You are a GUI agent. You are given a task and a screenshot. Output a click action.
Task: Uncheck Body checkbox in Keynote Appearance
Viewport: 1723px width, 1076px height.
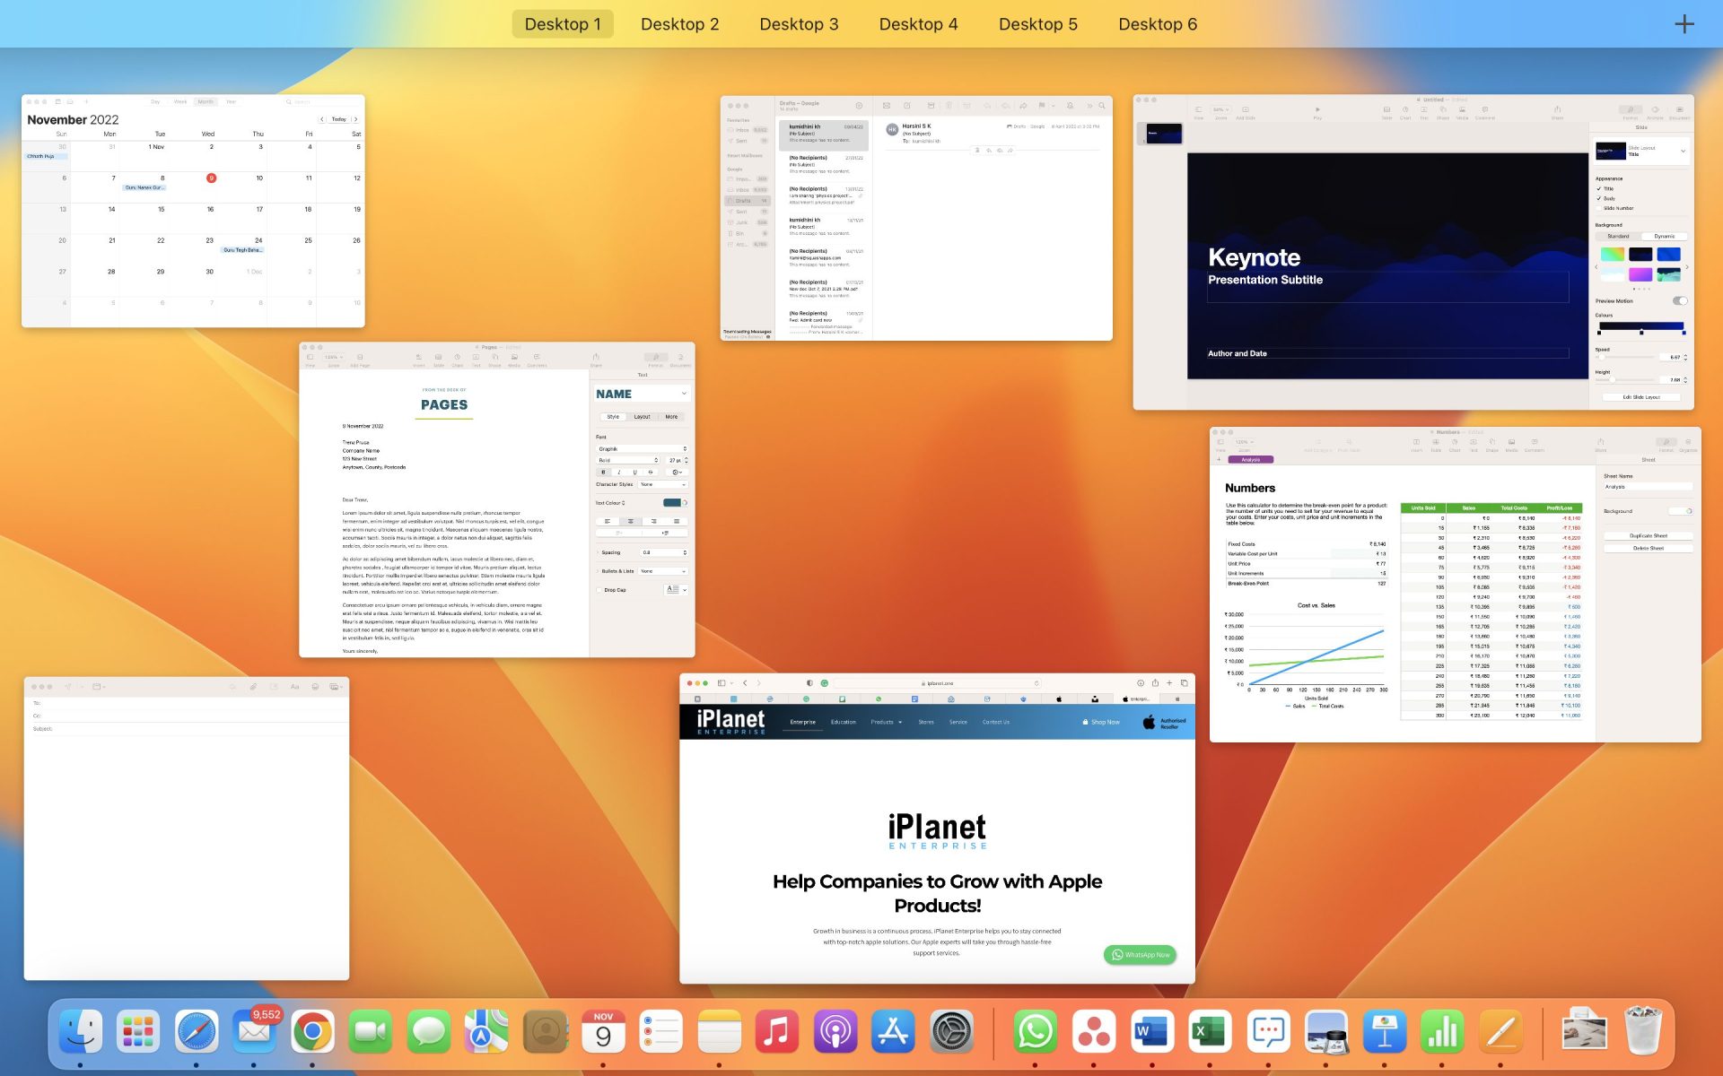pos(1599,198)
